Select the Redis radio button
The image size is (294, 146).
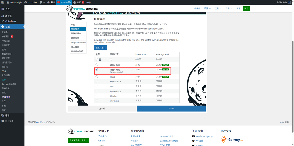point(97,76)
